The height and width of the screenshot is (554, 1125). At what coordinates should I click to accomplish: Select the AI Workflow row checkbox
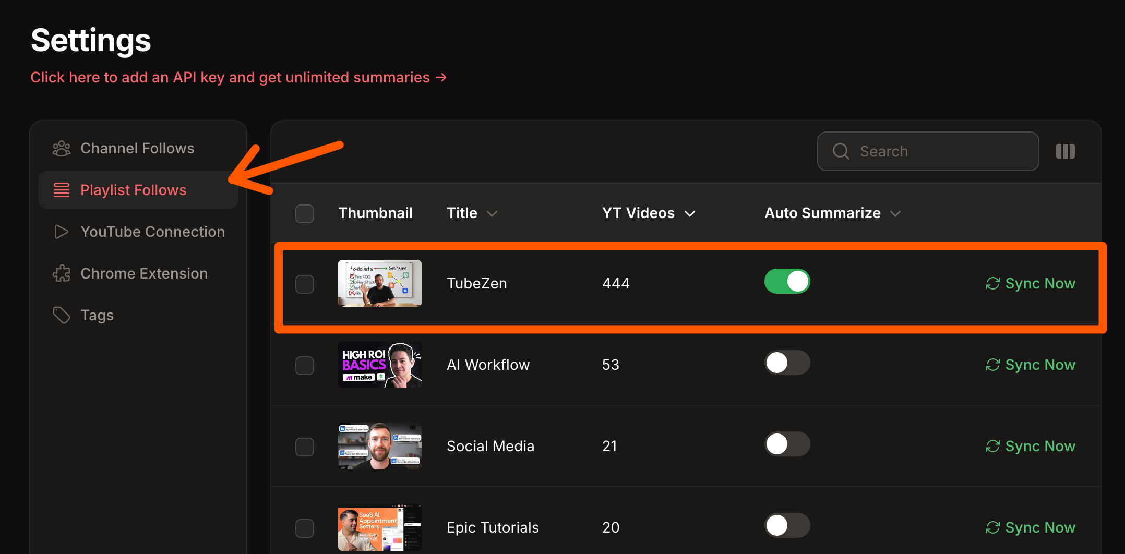pos(305,366)
